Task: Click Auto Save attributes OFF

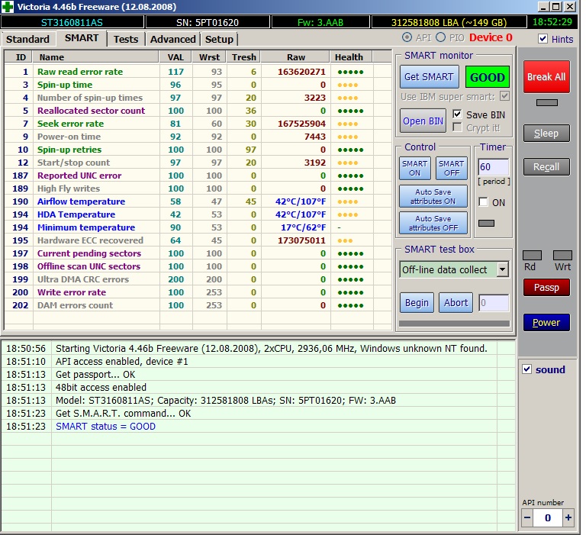Action: (x=433, y=223)
